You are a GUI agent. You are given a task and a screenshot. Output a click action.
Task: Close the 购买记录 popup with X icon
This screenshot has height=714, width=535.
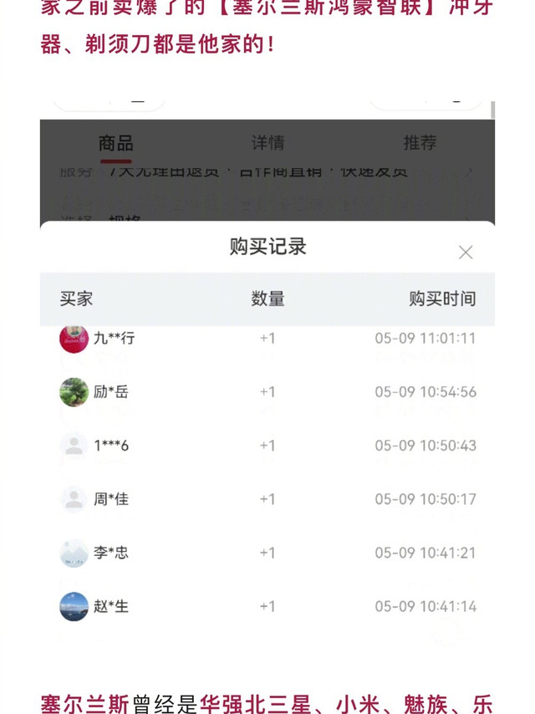466,252
